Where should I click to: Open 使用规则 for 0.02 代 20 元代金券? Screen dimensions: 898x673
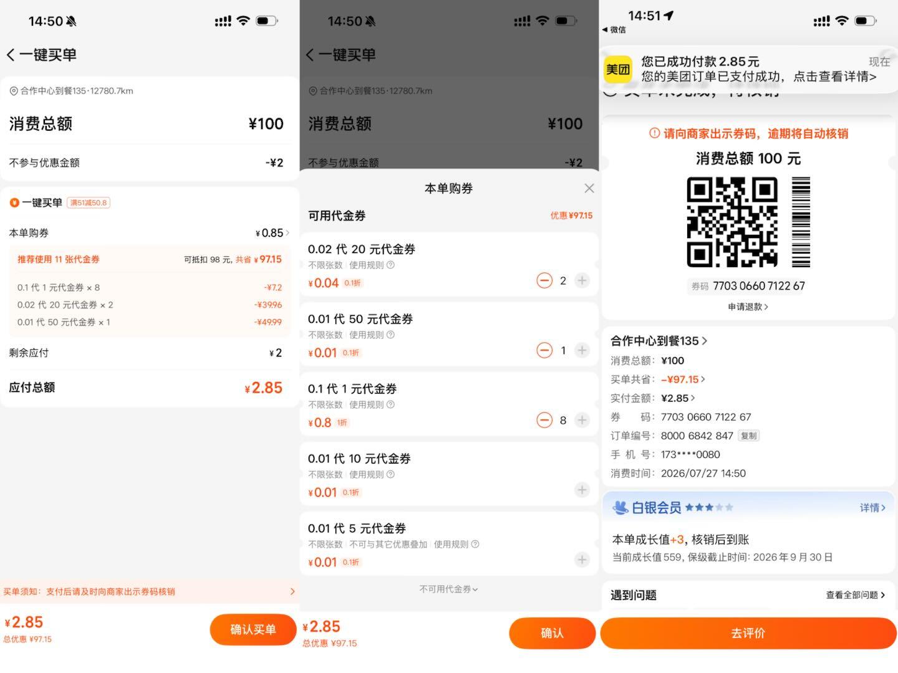(x=372, y=265)
